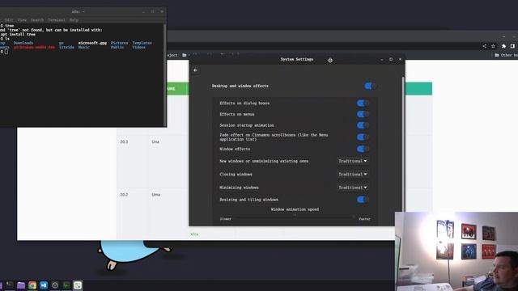
Task: Open the Help menu in terminal
Action: 74,20
